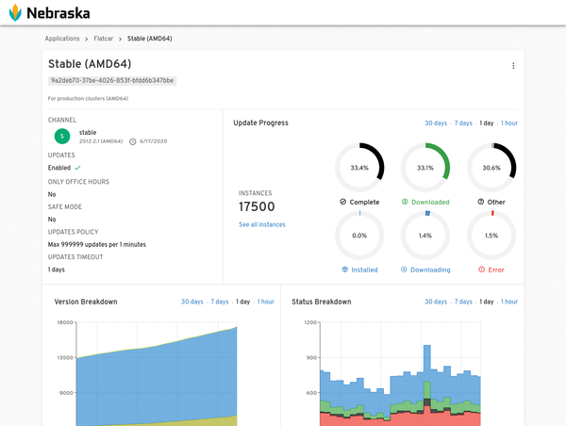Viewport: 566px width, 426px height.
Task: Click the Complete status icon
Action: tap(343, 202)
